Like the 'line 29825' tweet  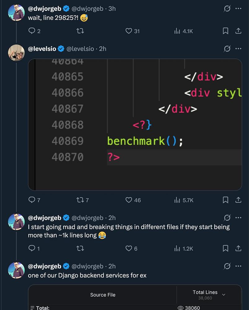(129, 31)
